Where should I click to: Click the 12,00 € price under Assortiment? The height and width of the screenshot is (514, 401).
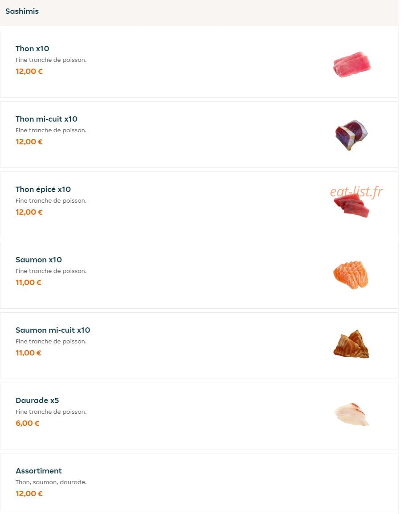(x=29, y=494)
